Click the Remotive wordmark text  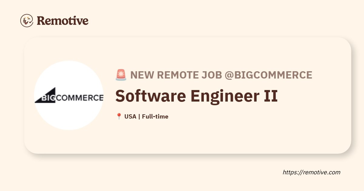tap(63, 21)
